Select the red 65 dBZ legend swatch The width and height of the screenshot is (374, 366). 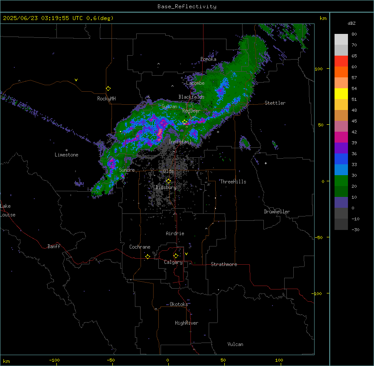[341, 61]
